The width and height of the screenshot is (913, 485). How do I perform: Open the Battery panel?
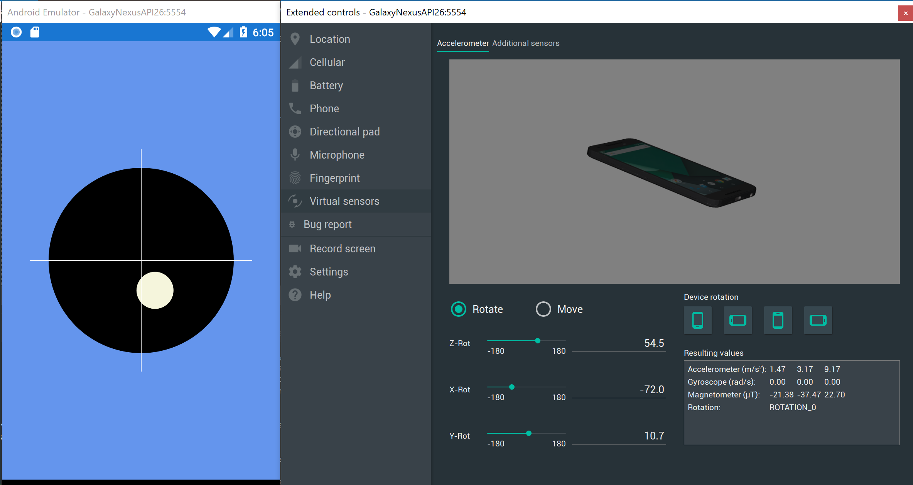[x=326, y=85]
